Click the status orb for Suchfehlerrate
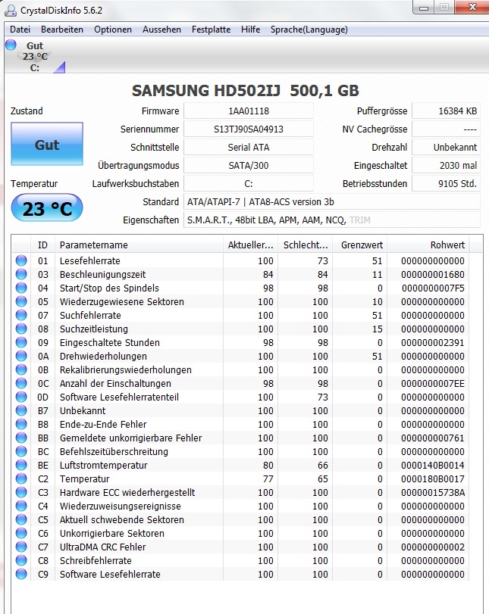The height and width of the screenshot is (614, 489). 21,315
